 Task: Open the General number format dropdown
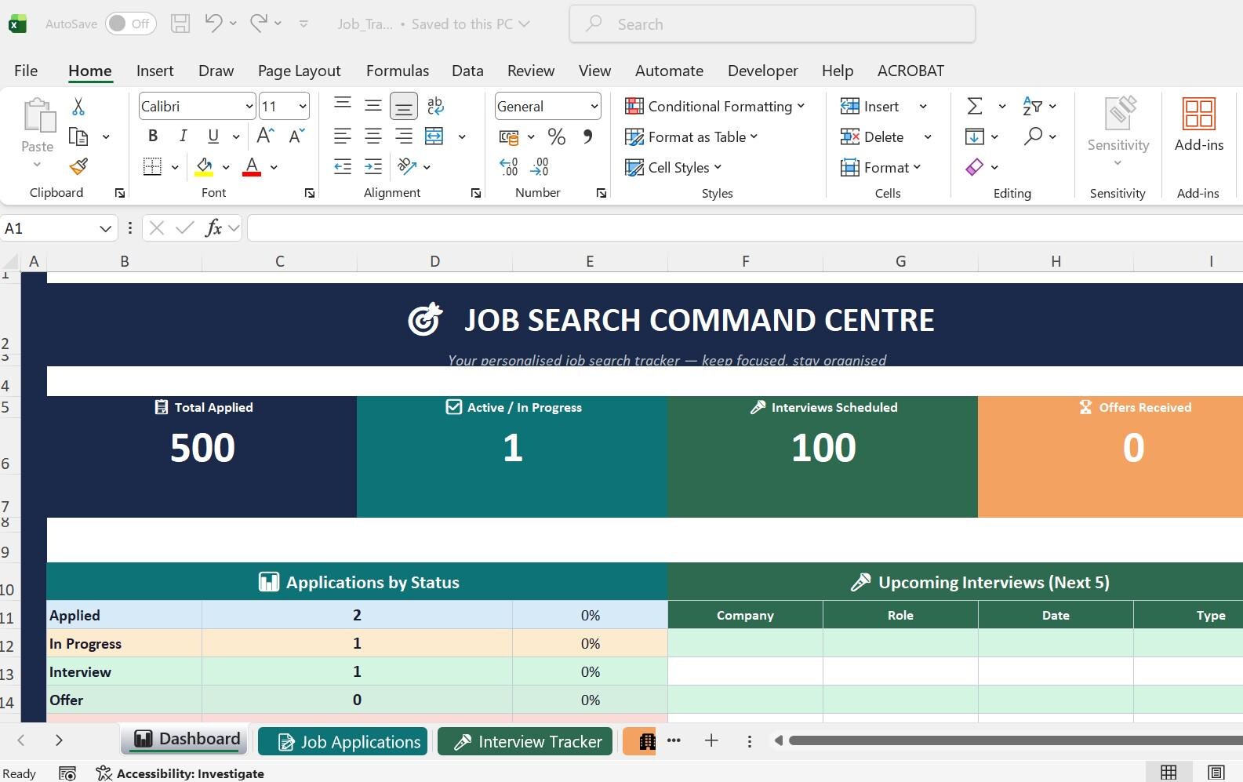[594, 106]
